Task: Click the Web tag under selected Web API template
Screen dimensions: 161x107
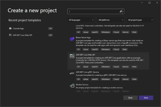Action: [x=134, y=67]
